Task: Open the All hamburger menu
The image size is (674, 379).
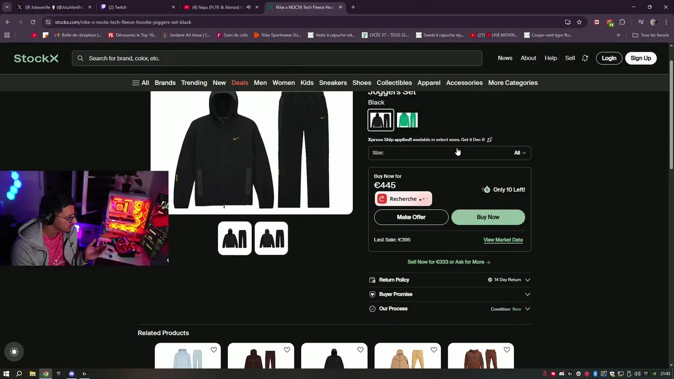Action: (140, 83)
